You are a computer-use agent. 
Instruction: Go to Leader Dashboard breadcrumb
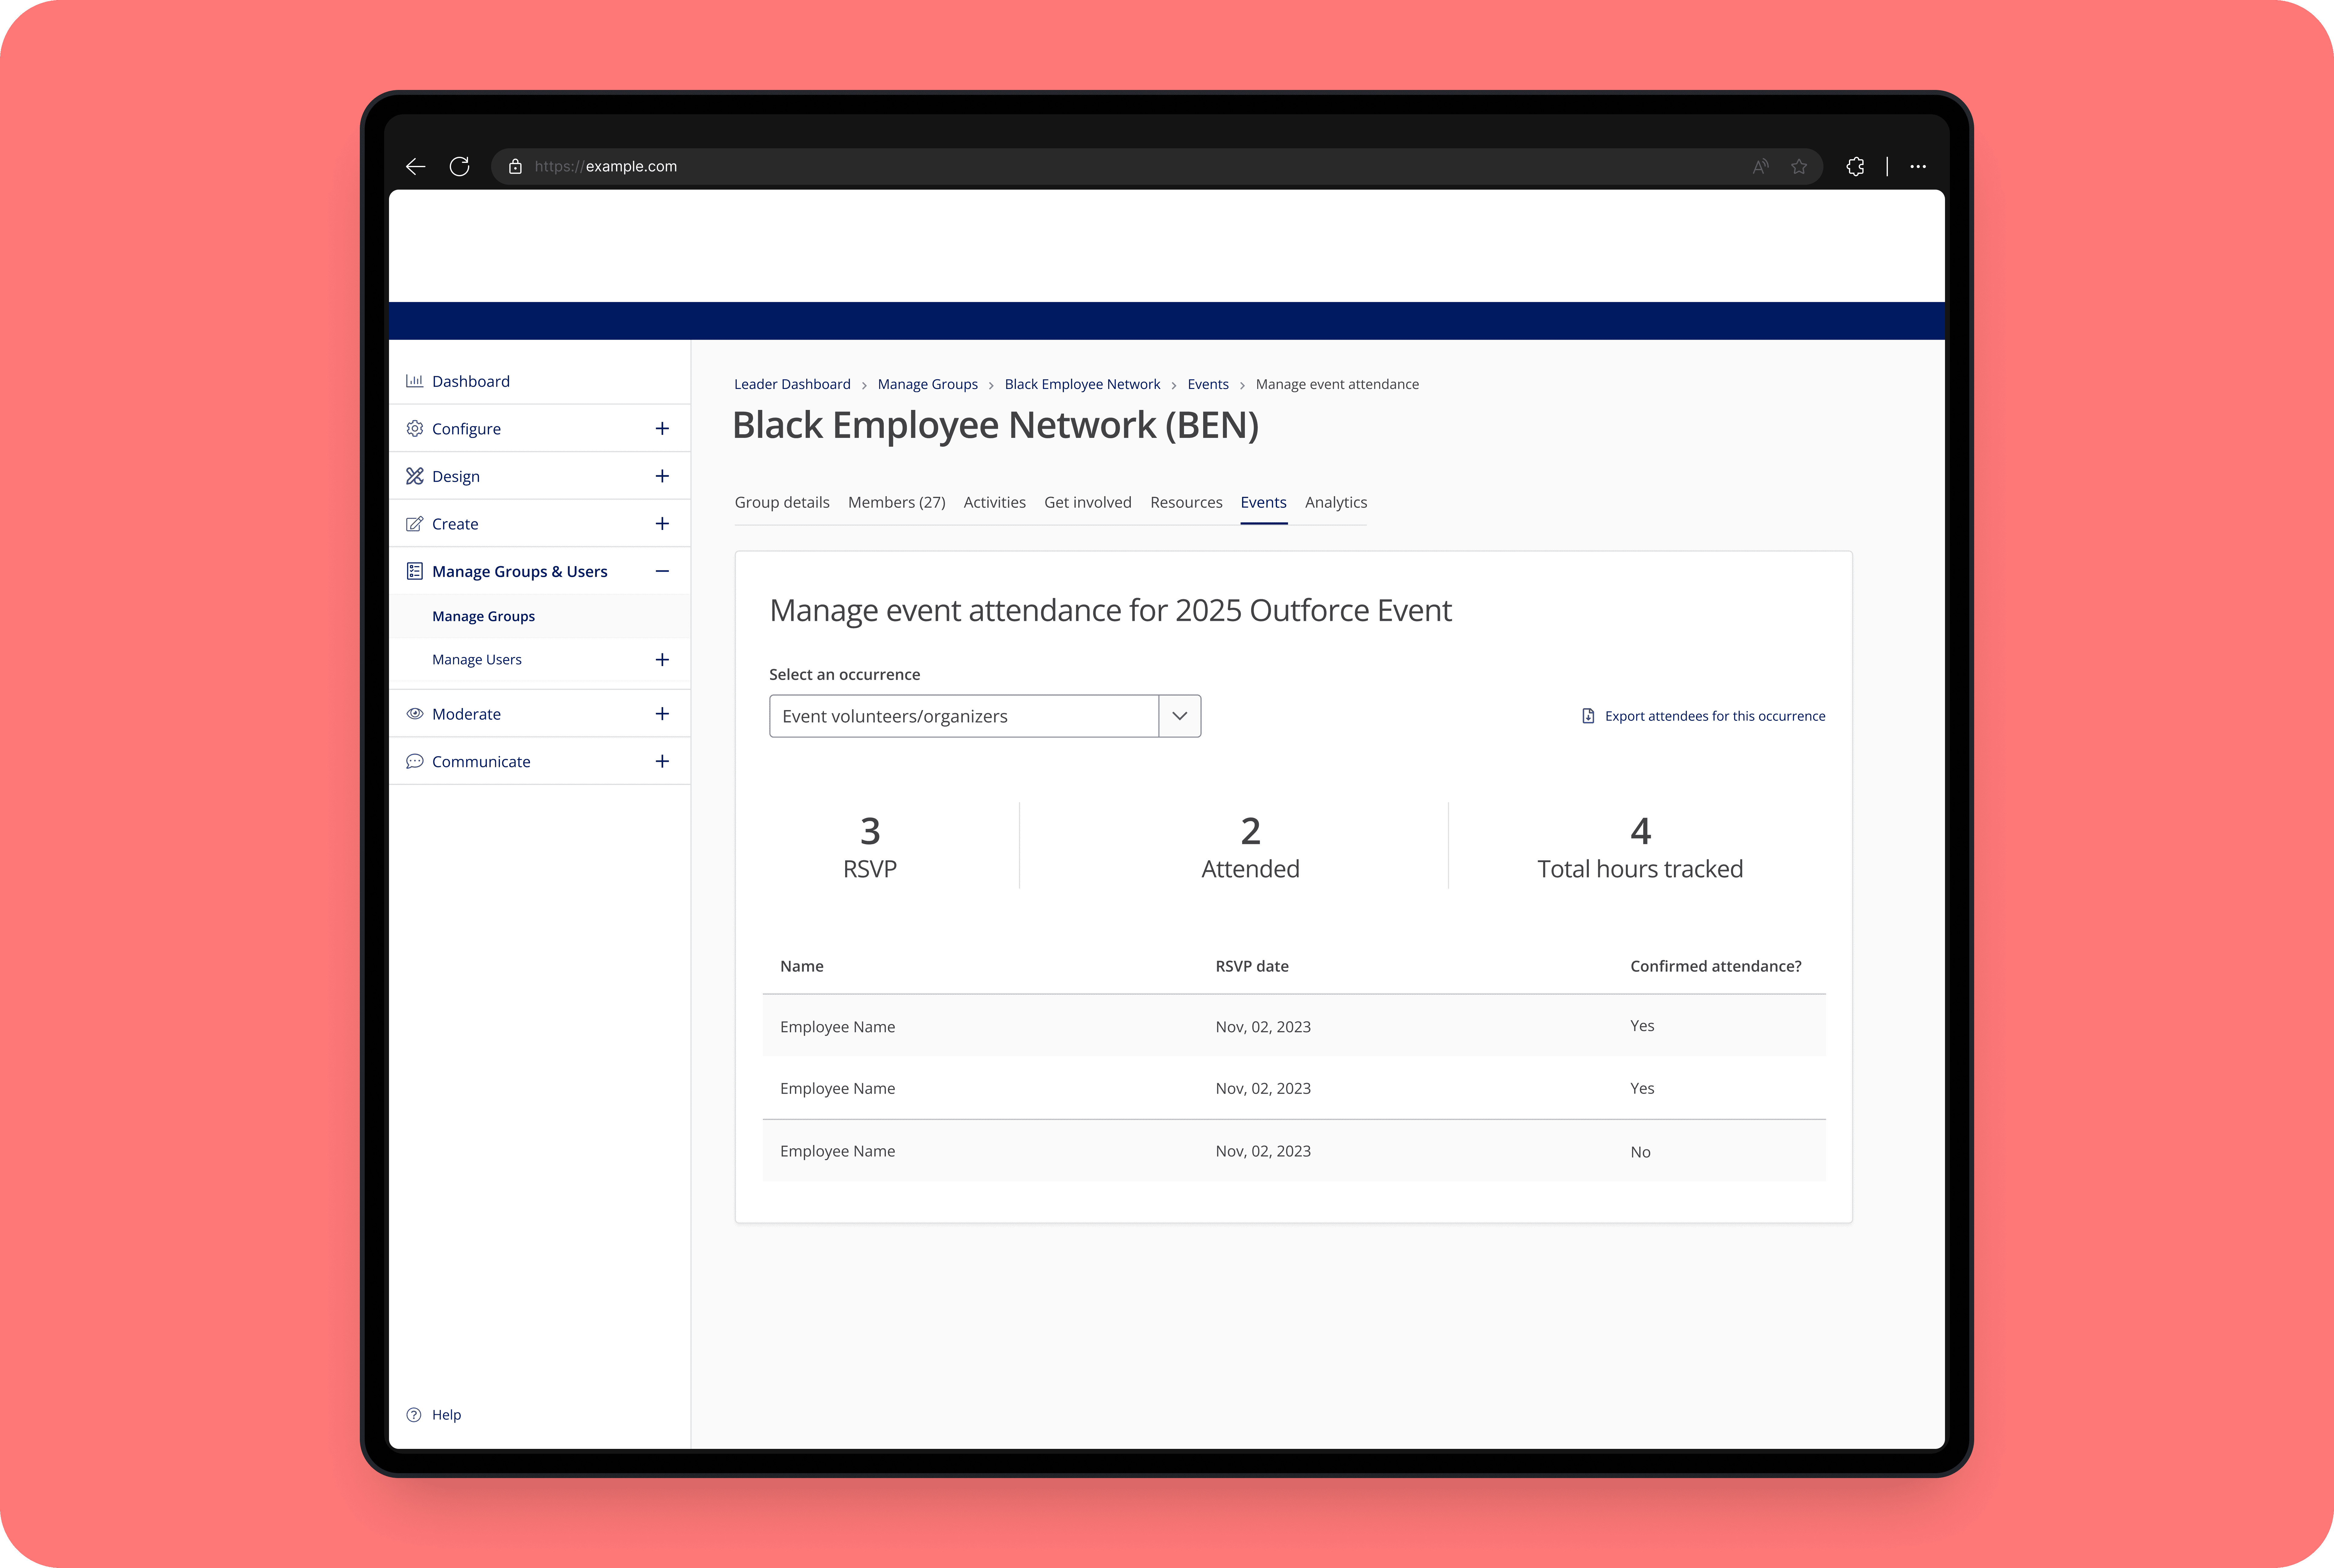[792, 384]
